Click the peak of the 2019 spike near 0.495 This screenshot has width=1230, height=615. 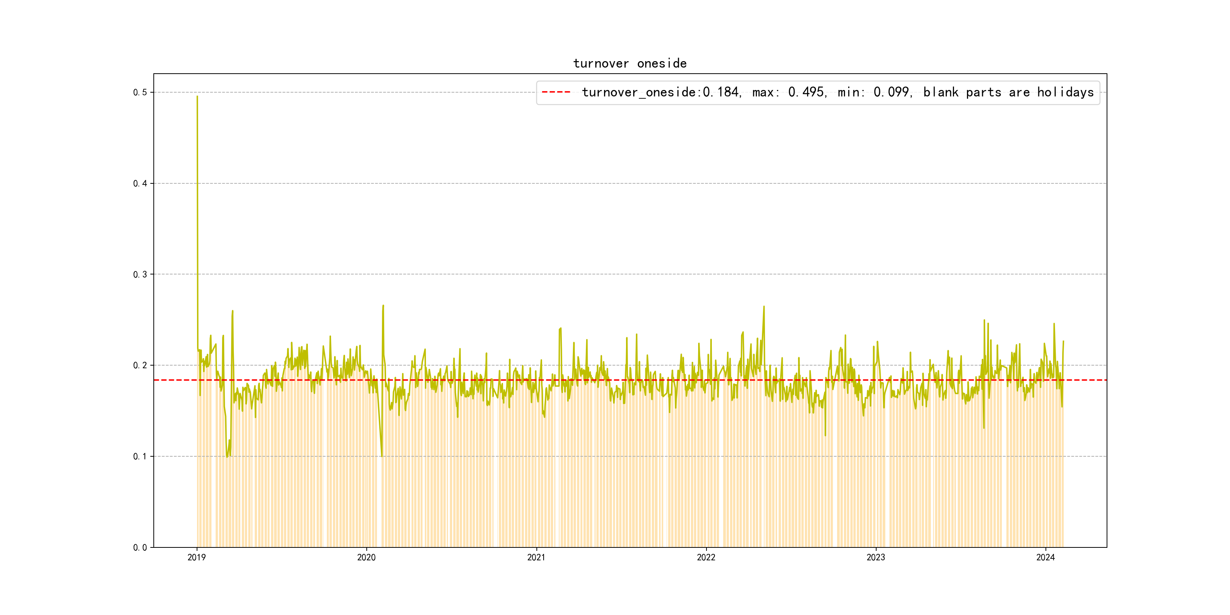pyautogui.click(x=197, y=97)
